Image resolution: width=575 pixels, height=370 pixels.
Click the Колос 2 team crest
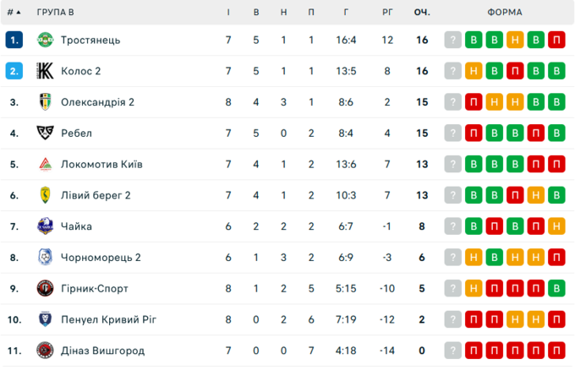coord(45,71)
